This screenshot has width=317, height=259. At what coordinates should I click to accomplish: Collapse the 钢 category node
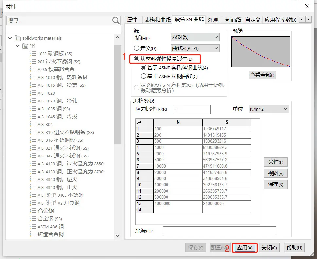18,46
